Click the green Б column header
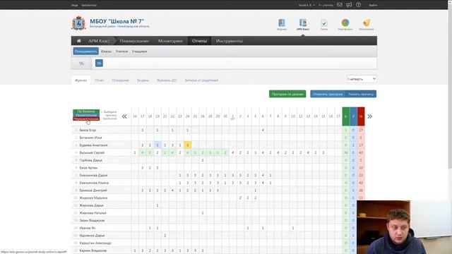452x254 pixels. coord(346,116)
